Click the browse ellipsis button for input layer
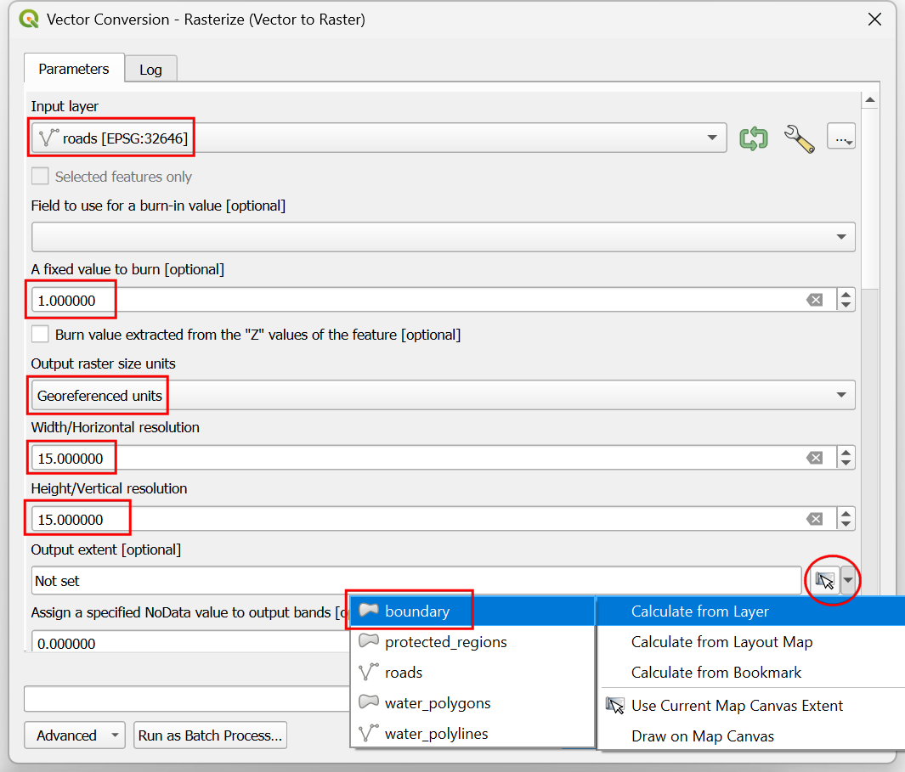Image resolution: width=905 pixels, height=772 pixels. coord(840,138)
